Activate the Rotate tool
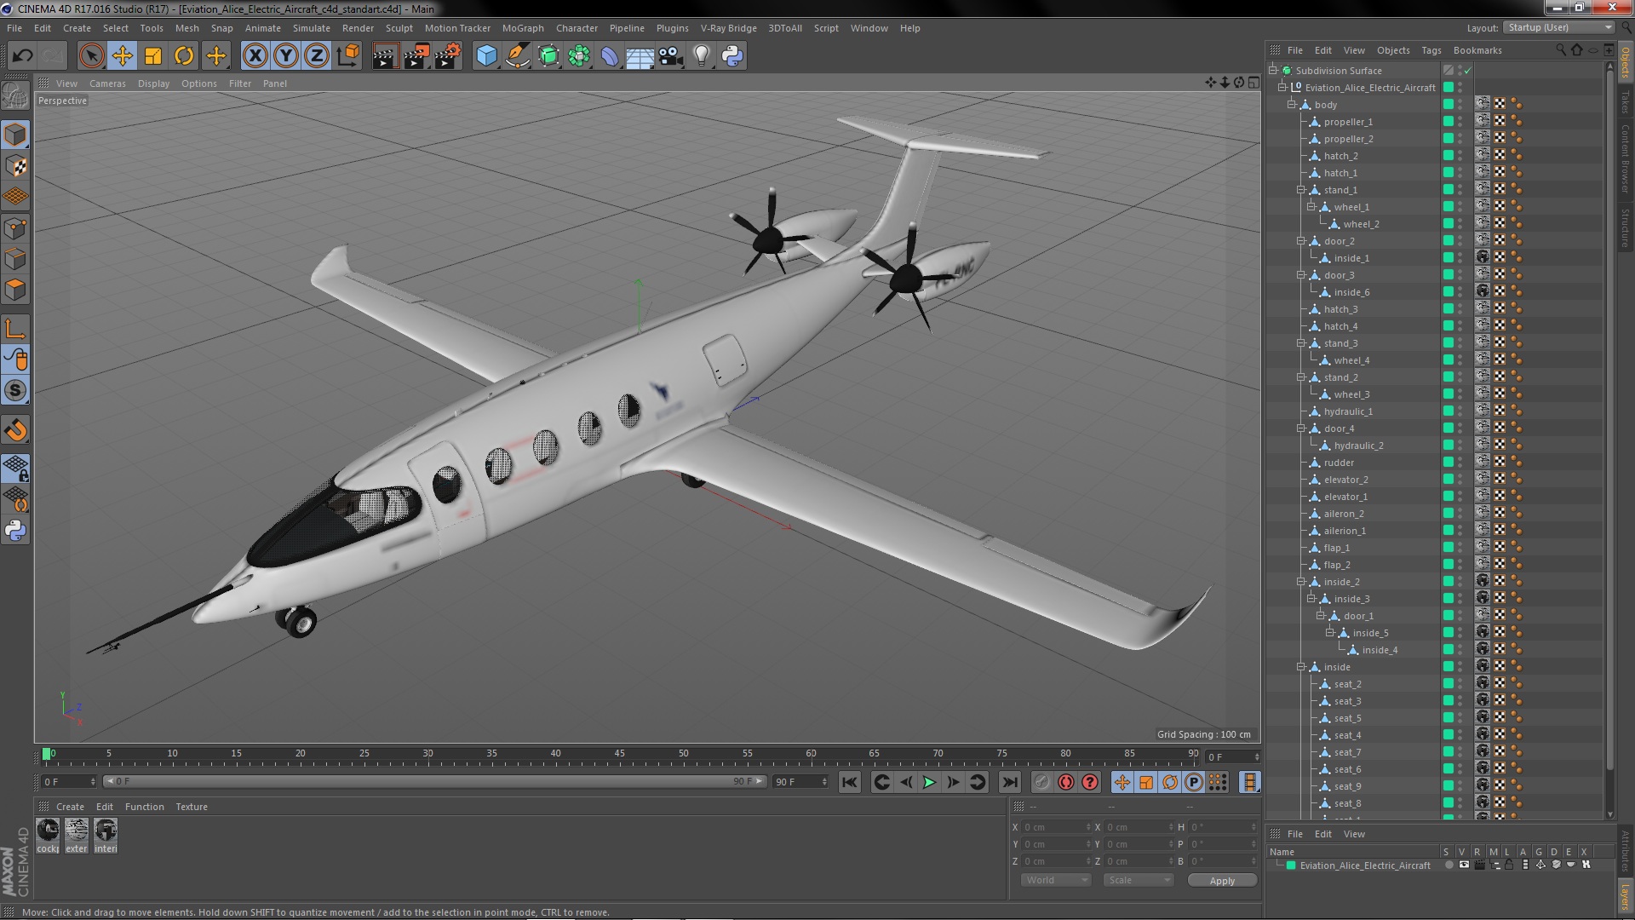The height and width of the screenshot is (920, 1635). 184,56
